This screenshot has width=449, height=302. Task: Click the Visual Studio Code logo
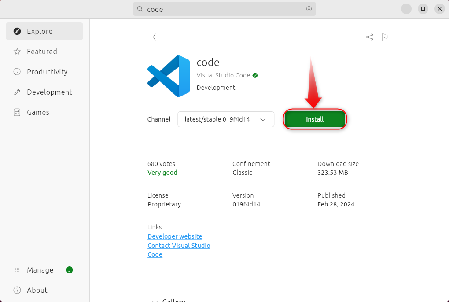click(x=169, y=76)
